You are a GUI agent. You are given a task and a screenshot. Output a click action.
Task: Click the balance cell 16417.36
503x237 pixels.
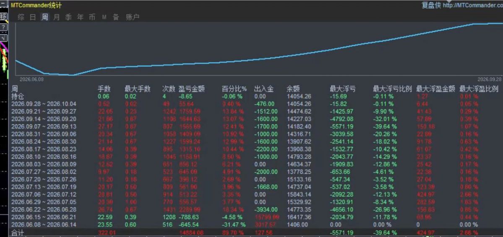click(x=299, y=217)
